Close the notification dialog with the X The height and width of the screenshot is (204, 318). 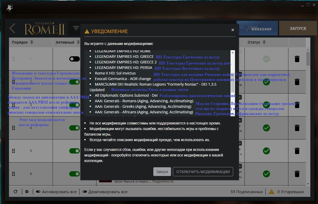point(233,30)
